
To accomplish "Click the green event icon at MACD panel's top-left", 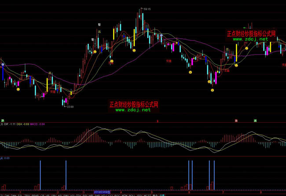I will [2, 120].
